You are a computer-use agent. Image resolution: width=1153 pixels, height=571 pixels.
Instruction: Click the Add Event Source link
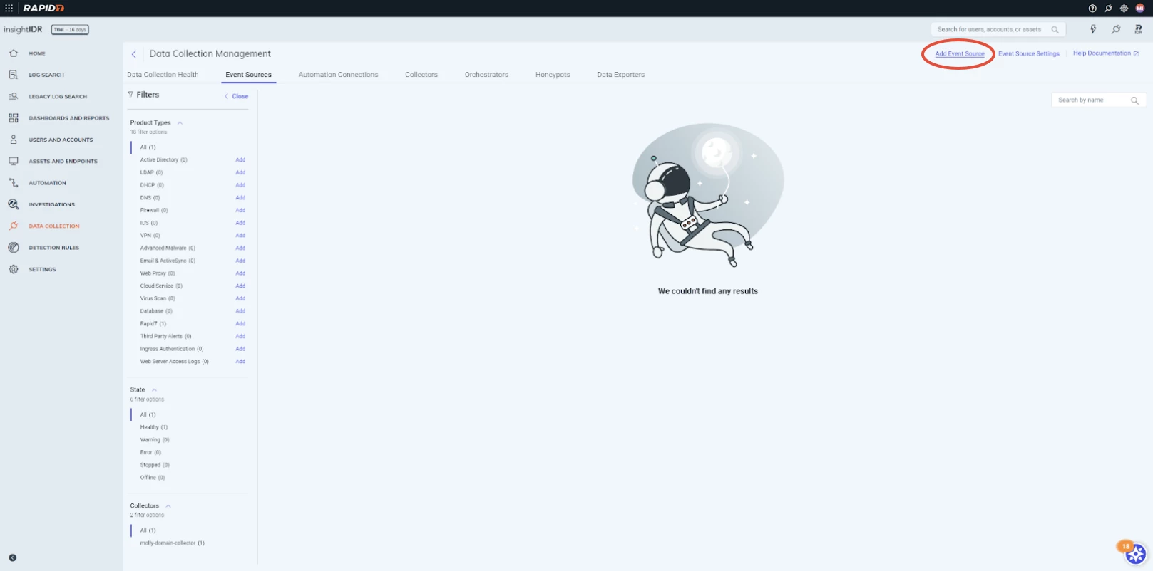[x=960, y=53]
